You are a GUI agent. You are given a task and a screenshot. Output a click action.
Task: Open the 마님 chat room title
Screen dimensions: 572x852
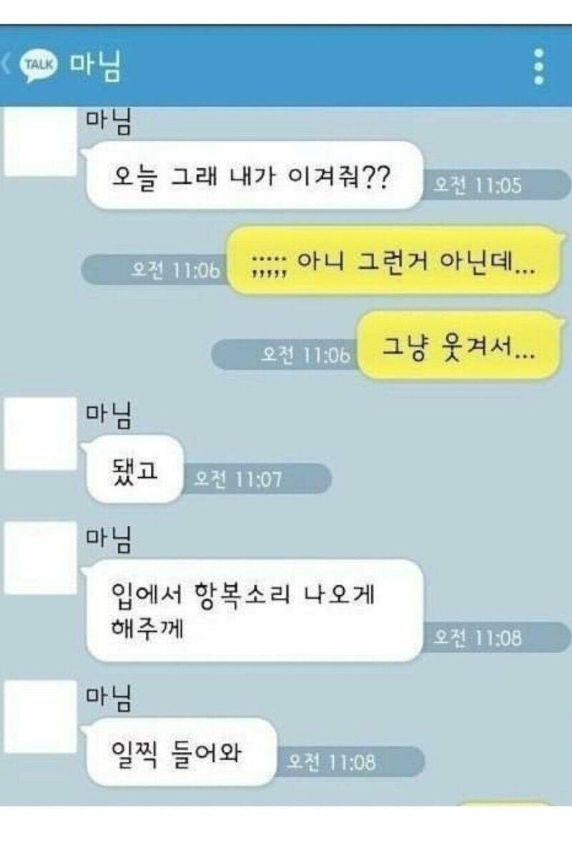pos(94,66)
